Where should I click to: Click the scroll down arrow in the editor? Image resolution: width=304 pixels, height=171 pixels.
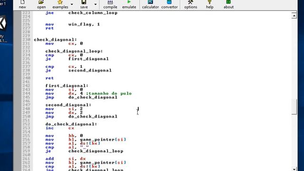[x=294, y=169]
